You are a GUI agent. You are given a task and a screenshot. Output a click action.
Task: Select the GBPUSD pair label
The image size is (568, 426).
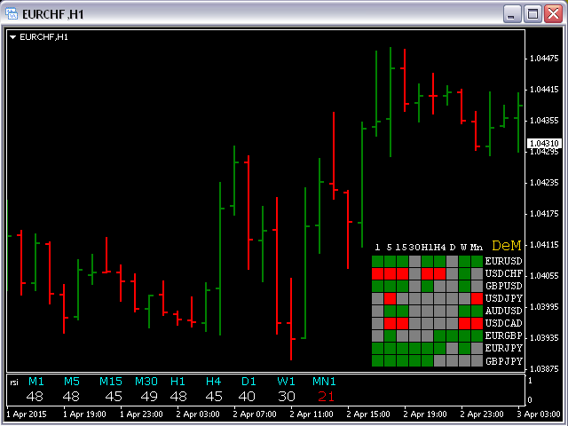[503, 286]
